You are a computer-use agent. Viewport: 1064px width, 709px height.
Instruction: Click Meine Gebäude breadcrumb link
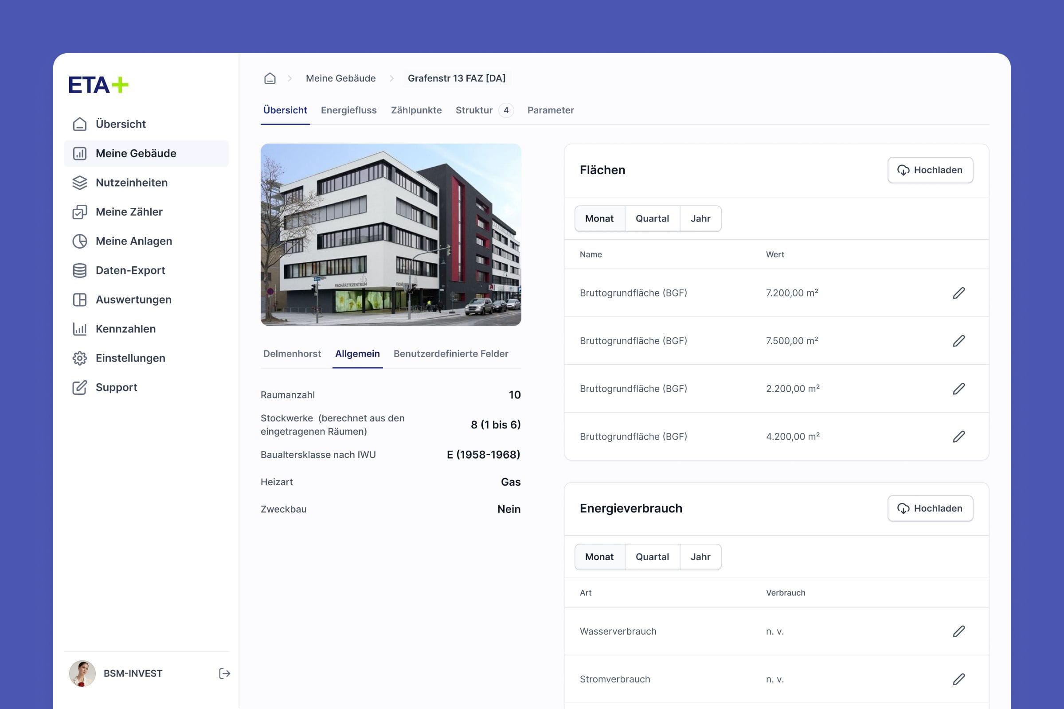(x=340, y=78)
